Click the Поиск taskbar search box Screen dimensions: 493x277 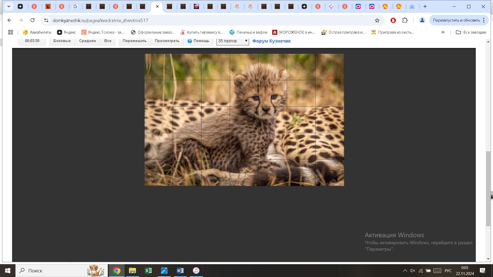(62, 271)
